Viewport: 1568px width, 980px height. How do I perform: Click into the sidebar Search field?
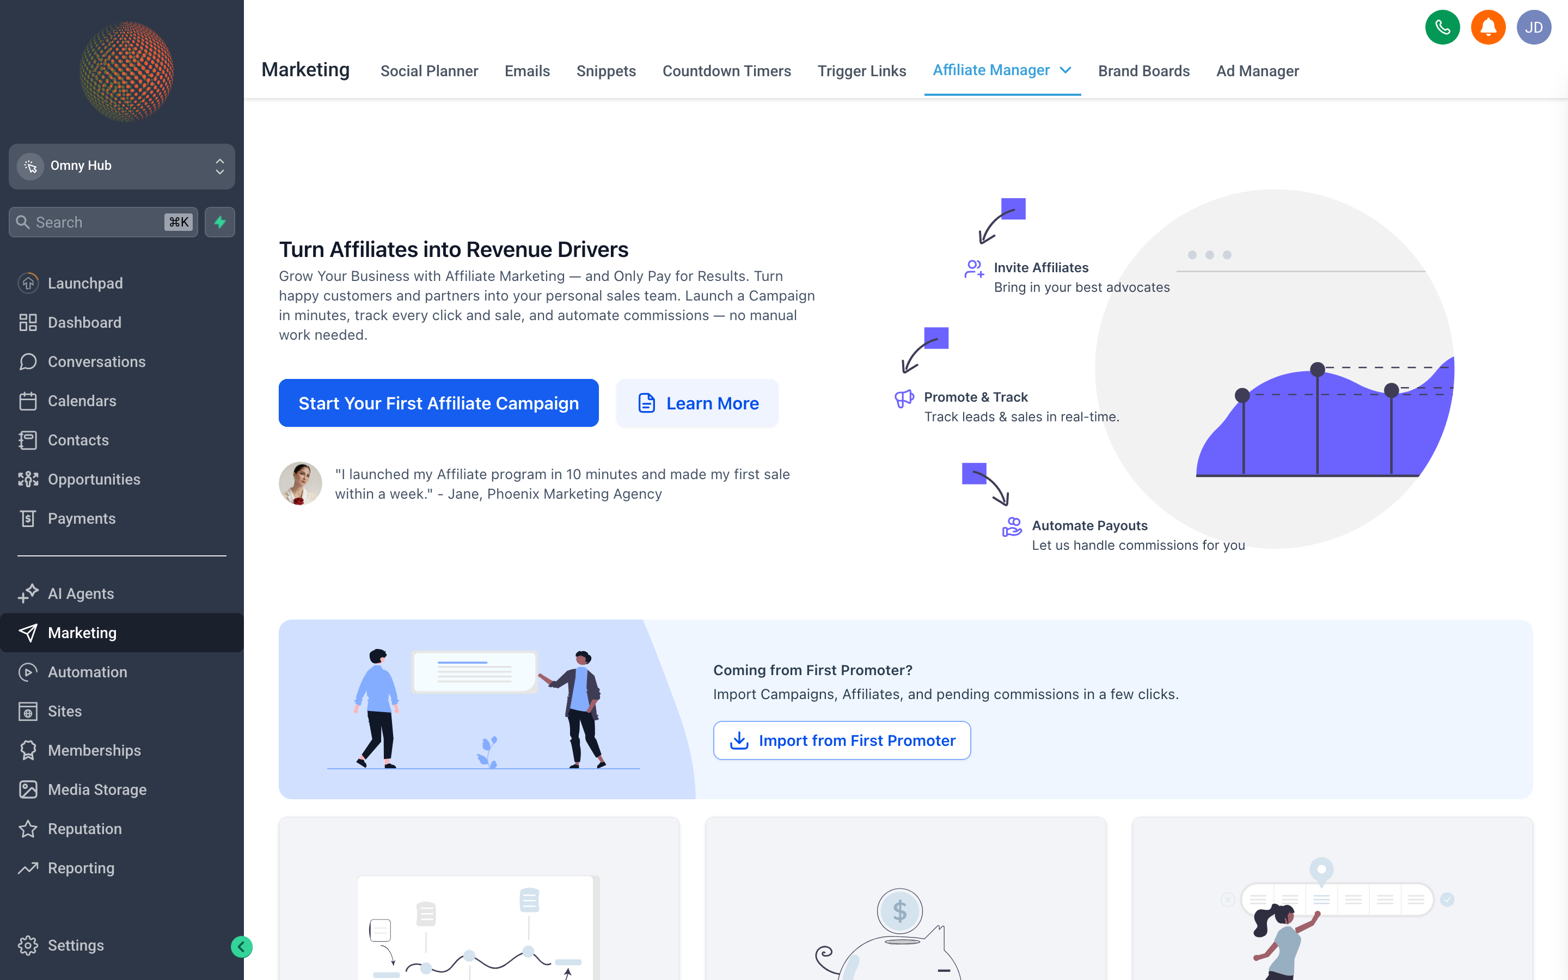[103, 222]
